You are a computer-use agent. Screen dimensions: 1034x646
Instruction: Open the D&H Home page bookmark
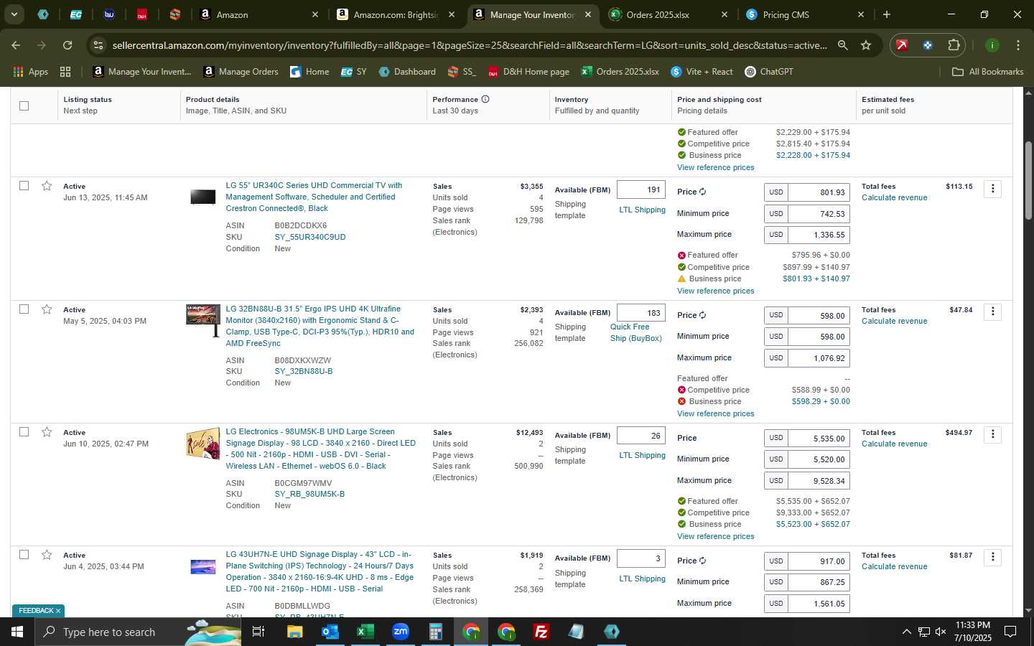click(x=528, y=72)
